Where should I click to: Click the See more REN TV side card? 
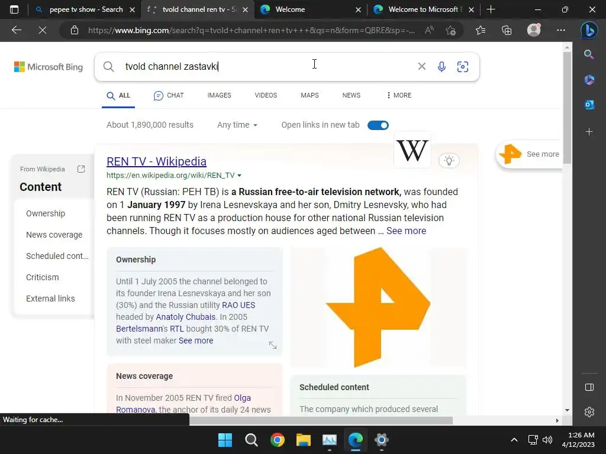point(528,154)
